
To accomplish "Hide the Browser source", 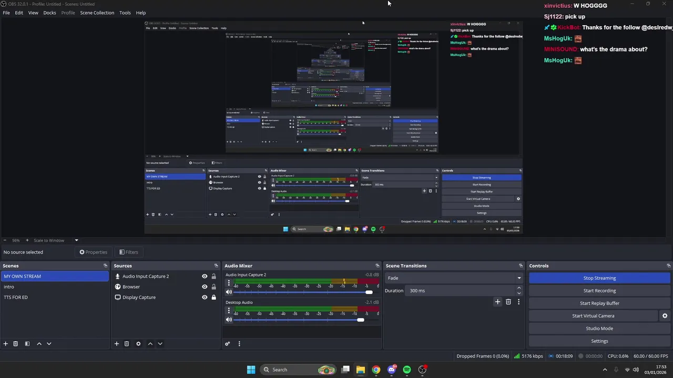I will (x=205, y=287).
